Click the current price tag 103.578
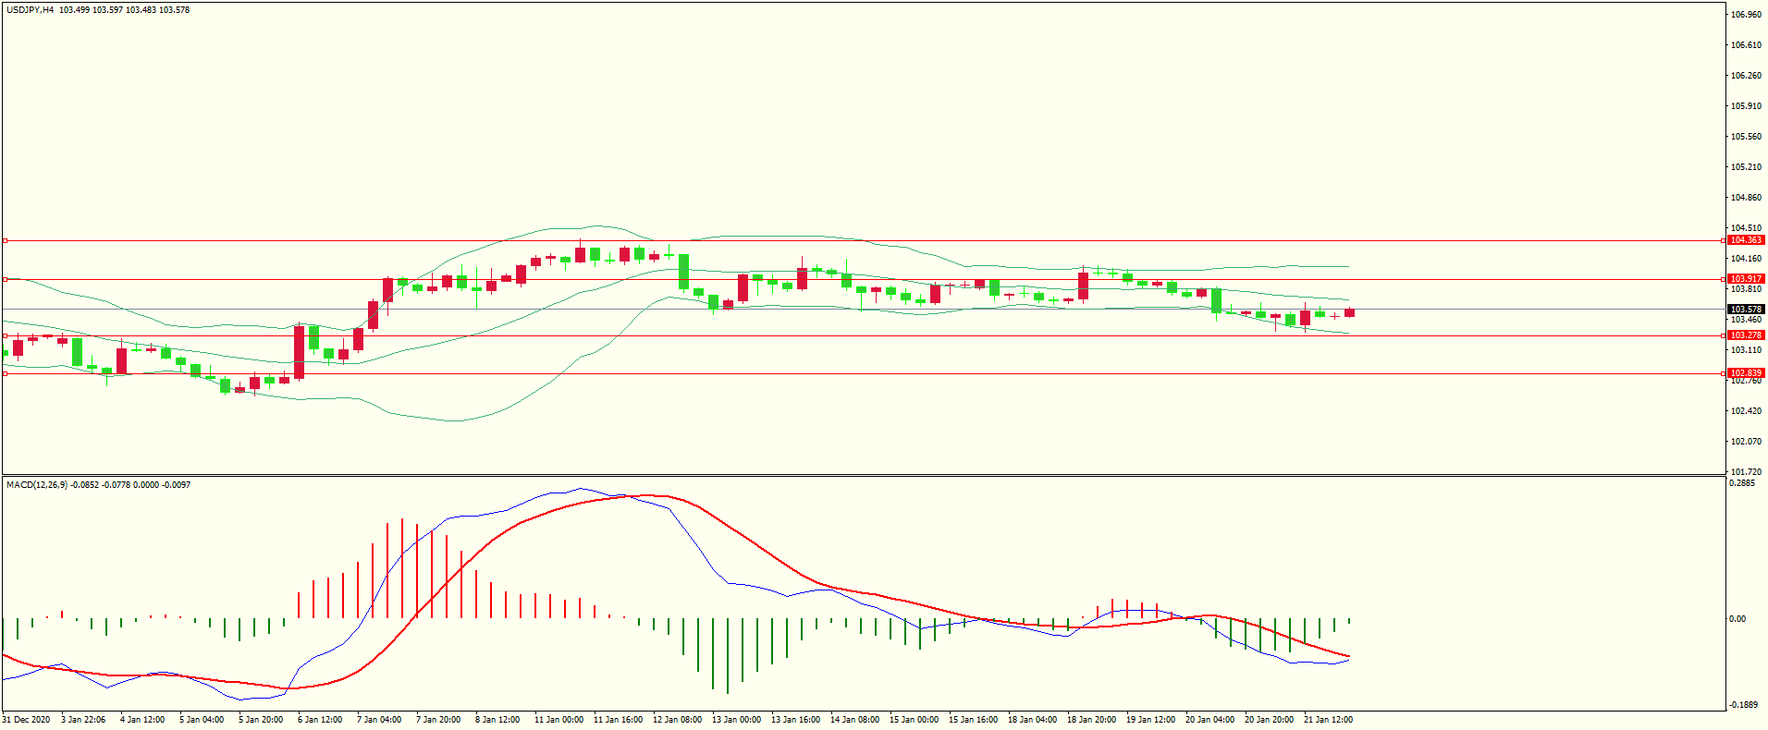The width and height of the screenshot is (1768, 730). tap(1746, 310)
